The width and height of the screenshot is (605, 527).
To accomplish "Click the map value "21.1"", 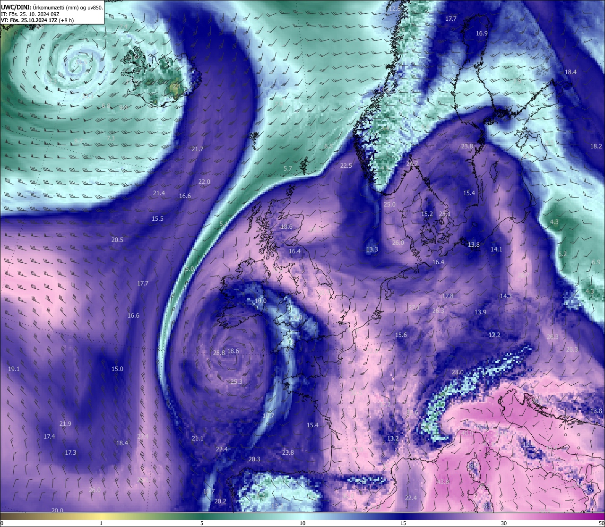I will tap(198, 439).
